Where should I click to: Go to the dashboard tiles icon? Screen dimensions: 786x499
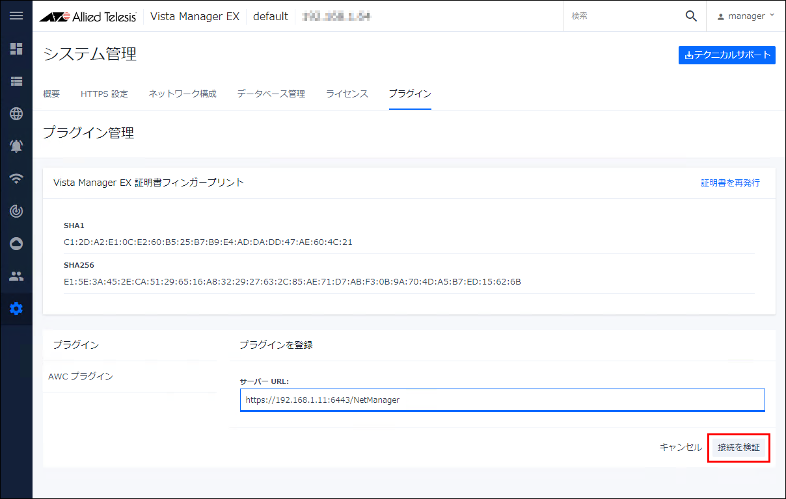pos(16,49)
